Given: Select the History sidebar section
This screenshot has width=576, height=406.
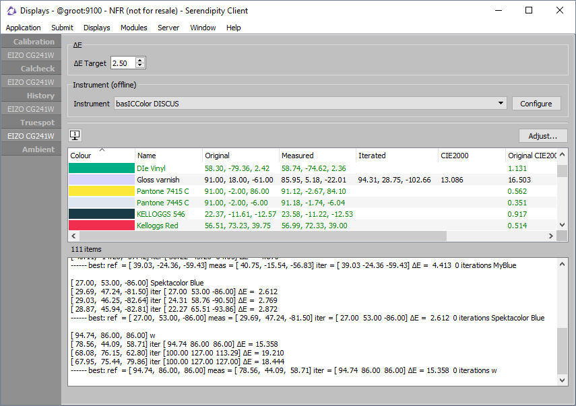Looking at the screenshot, I should pos(31,96).
